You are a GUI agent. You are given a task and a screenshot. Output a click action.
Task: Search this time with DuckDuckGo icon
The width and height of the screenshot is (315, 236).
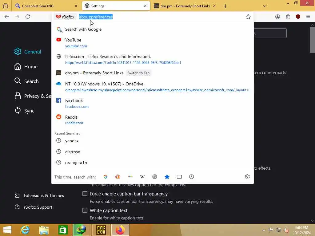click(118, 177)
